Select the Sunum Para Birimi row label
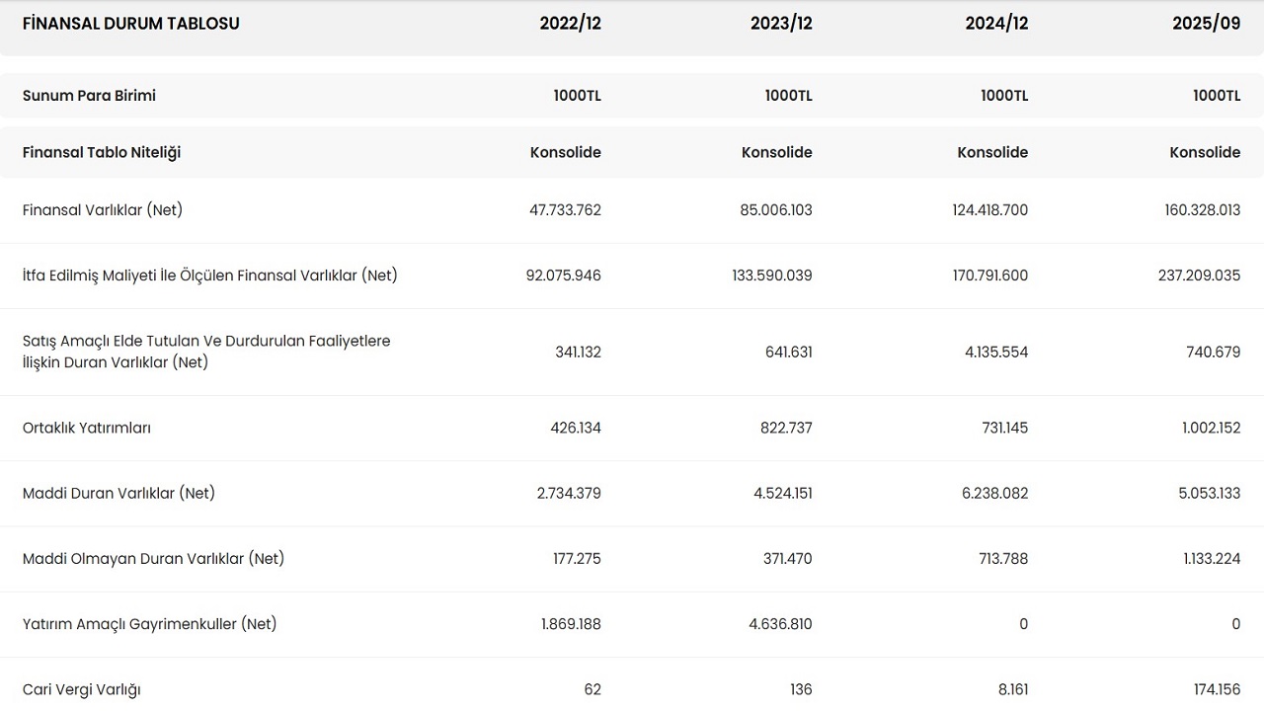Screen dimensions: 1264x711 point(89,96)
